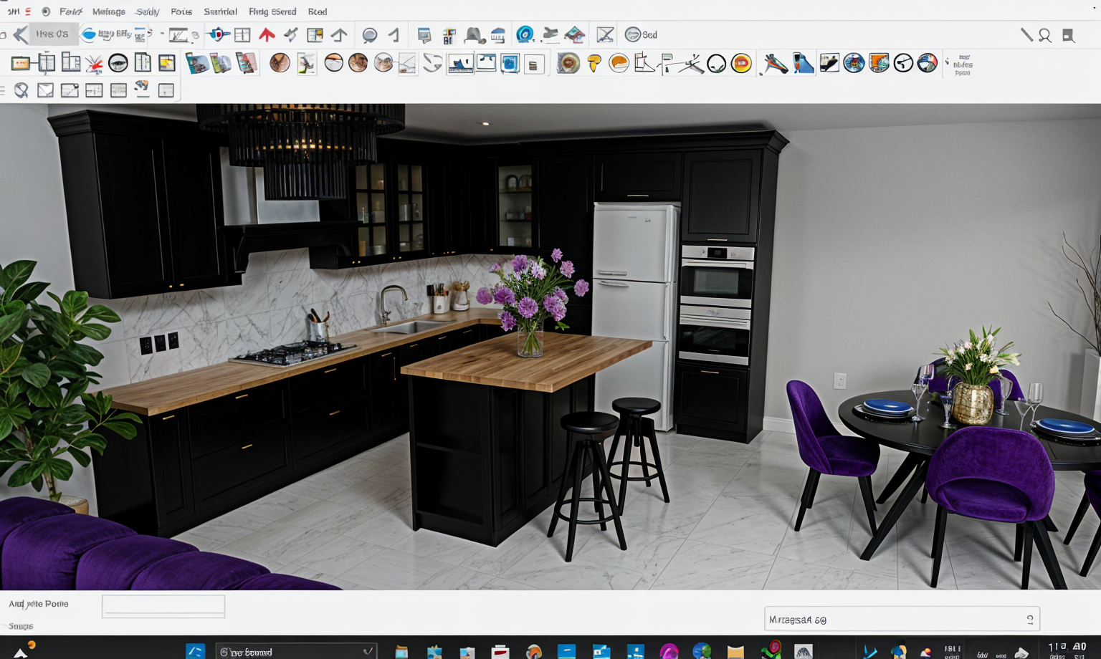
Task: Expand the Mrragsaa 60 combo box arrow
Action: 1029,620
